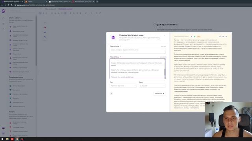The height and width of the screenshot is (141, 252).
Task: Reload the browser page
Action: (x=8, y=5)
